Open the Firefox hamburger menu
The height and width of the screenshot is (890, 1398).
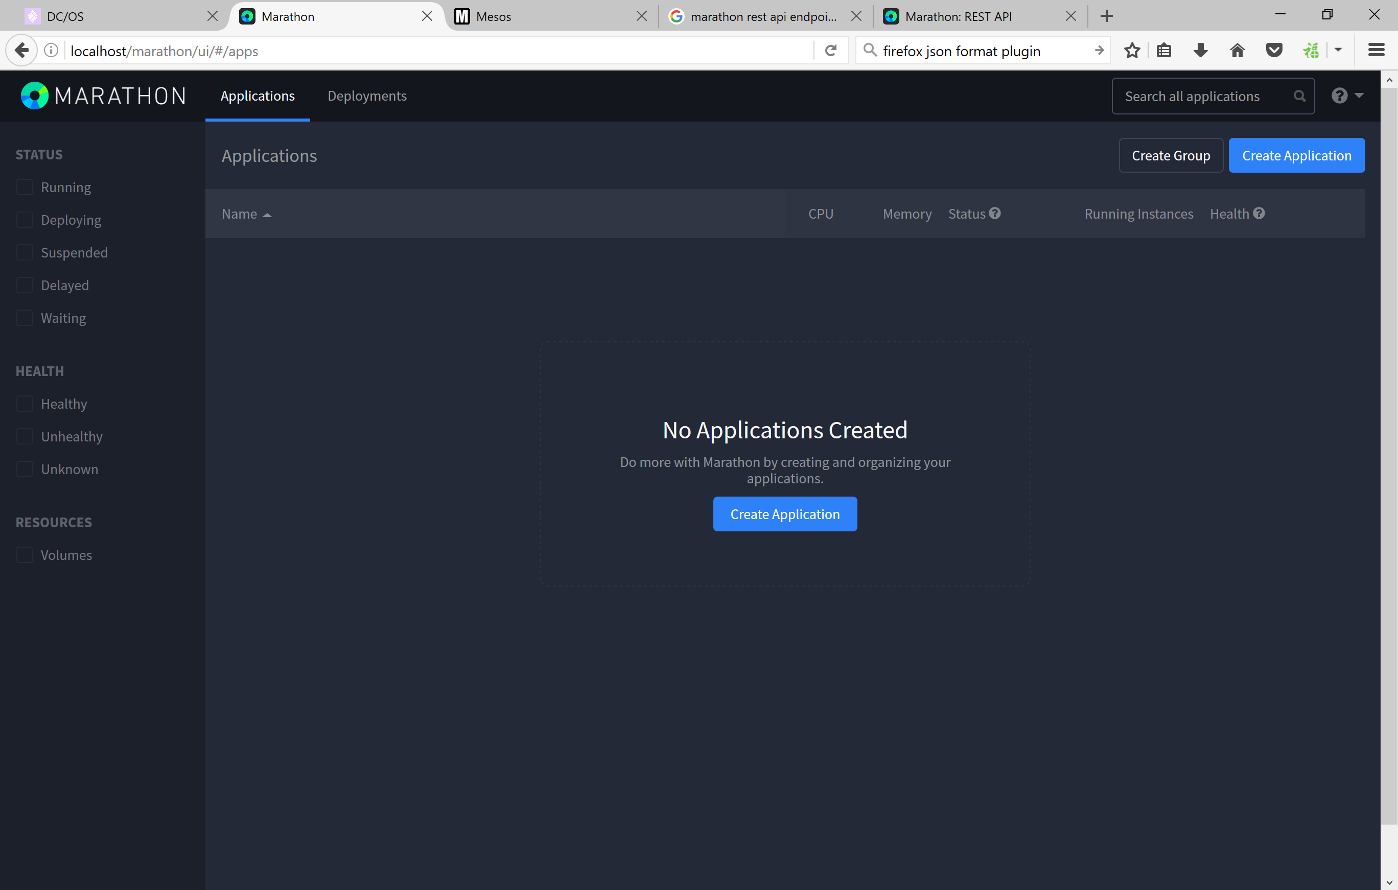tap(1377, 51)
